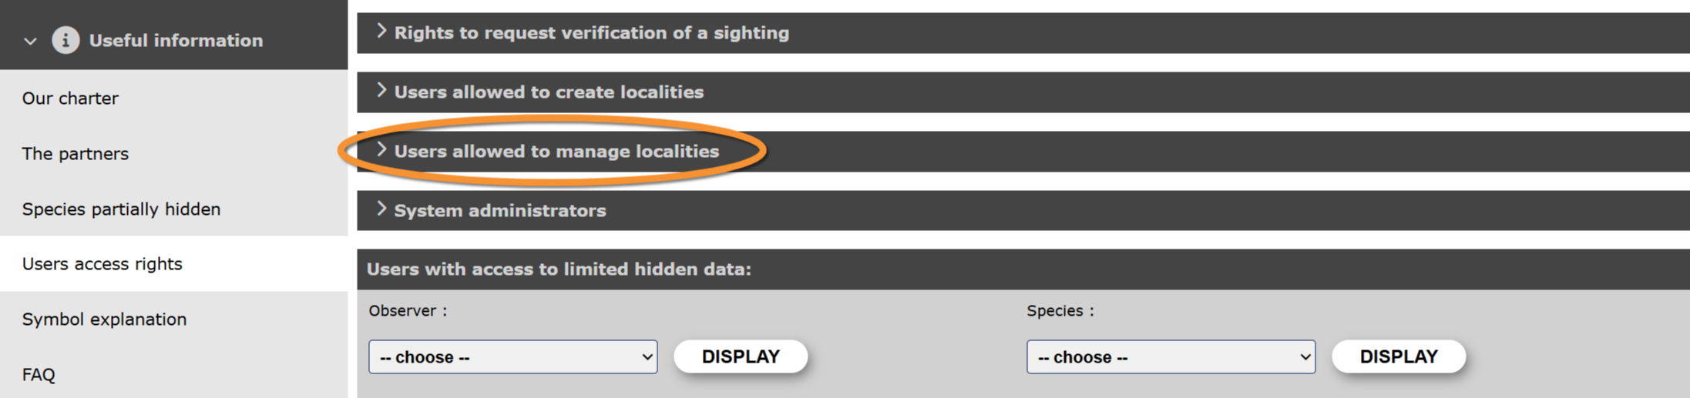Click the Useful information header title
This screenshot has height=398, width=1690.
coord(176,41)
